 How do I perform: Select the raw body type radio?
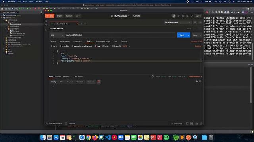click(x=96, y=46)
